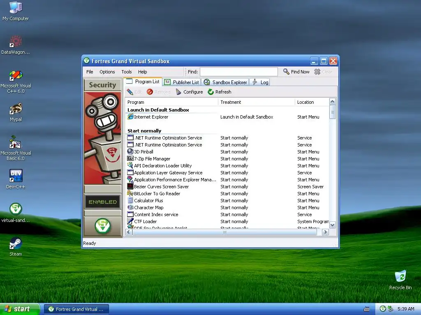Image resolution: width=421 pixels, height=315 pixels.
Task: Click the Bezier Curves Screen Saver icon
Action: 130,187
